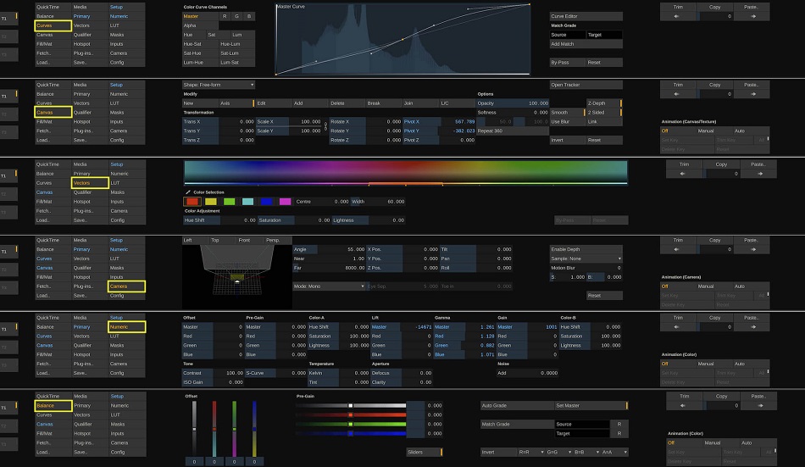Click the right trim arrow in the Auto Grade panel
This screenshot has width=805, height=467.
coord(758,405)
